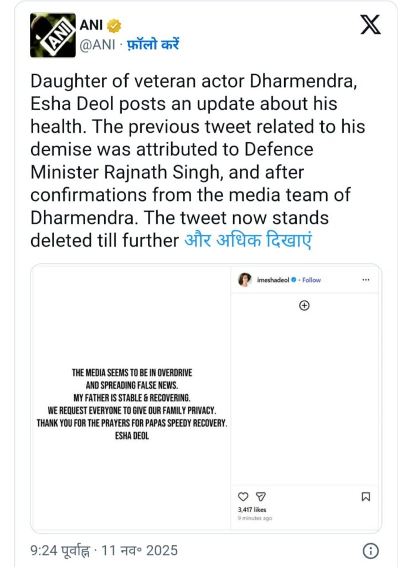Expand the tweet with और अधिक दिखाएं

pos(247,241)
